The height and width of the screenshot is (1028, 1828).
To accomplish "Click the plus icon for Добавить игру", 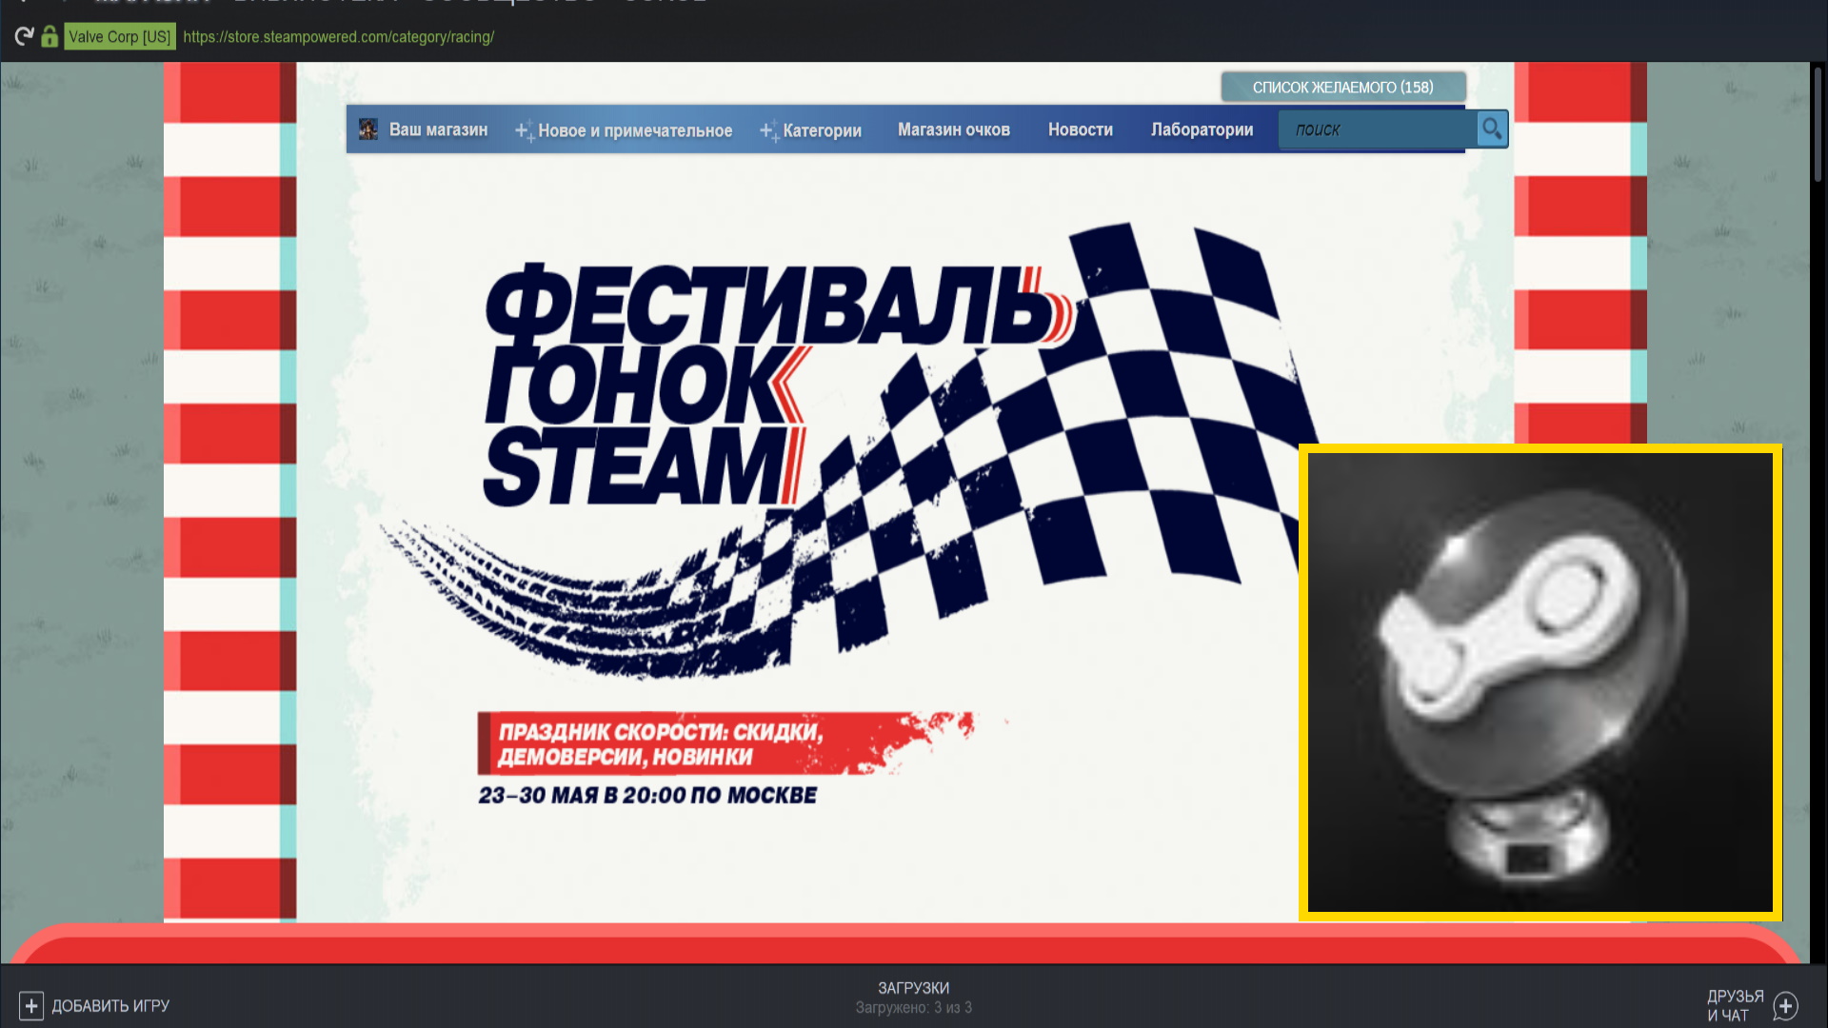I will [x=30, y=1006].
